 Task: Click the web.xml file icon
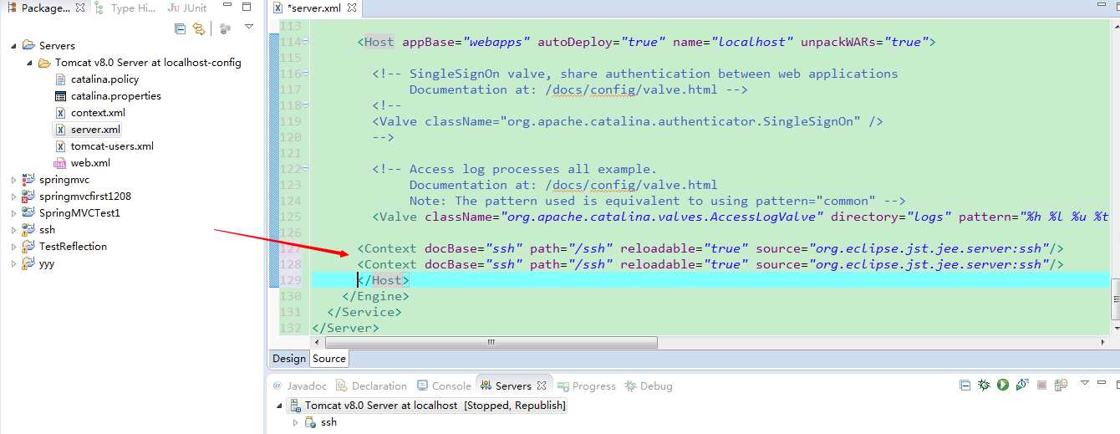coord(60,163)
